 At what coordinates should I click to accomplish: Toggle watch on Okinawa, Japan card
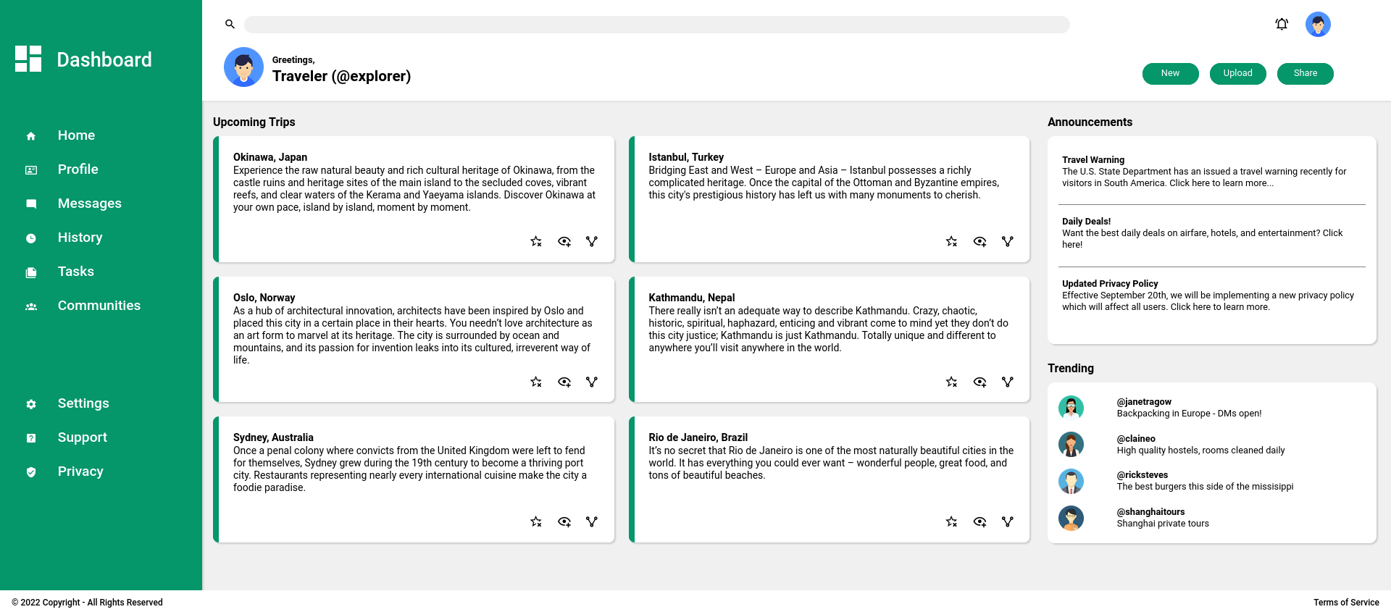pyautogui.click(x=564, y=241)
